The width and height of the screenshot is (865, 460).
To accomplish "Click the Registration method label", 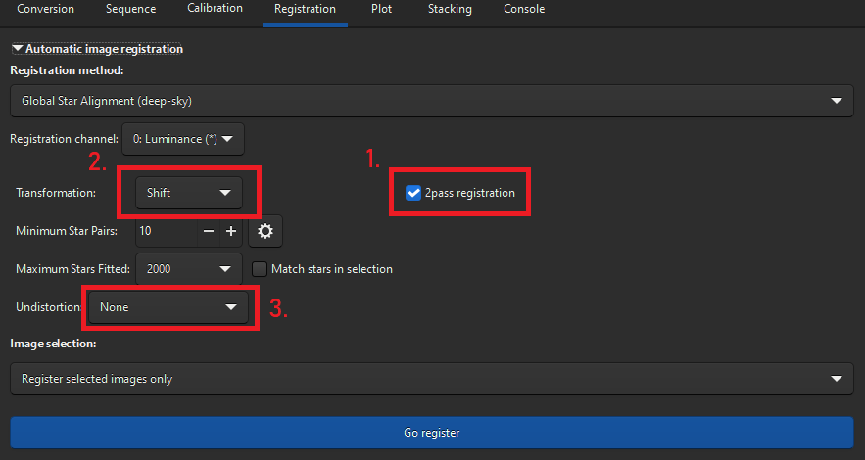I will coord(67,70).
